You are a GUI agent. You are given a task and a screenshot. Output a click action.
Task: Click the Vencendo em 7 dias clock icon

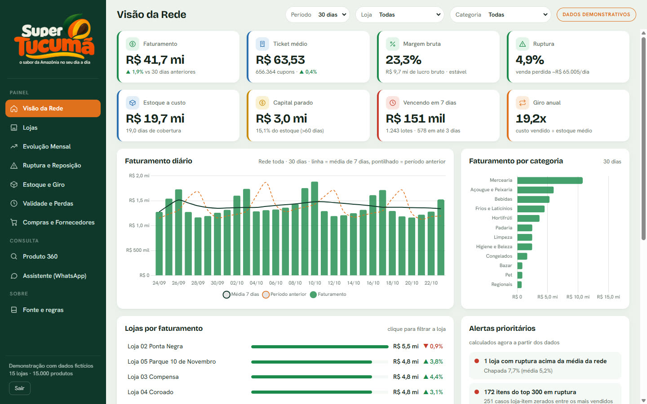392,103
